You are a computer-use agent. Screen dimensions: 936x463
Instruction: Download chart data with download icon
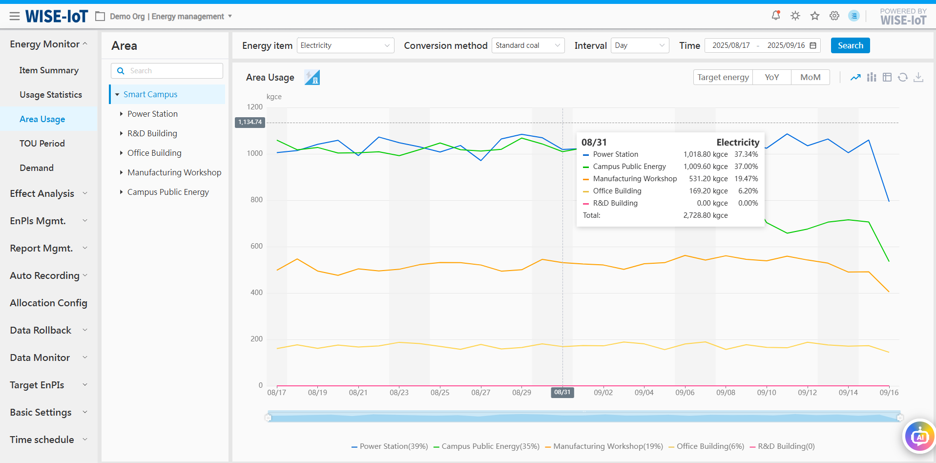pyautogui.click(x=918, y=77)
